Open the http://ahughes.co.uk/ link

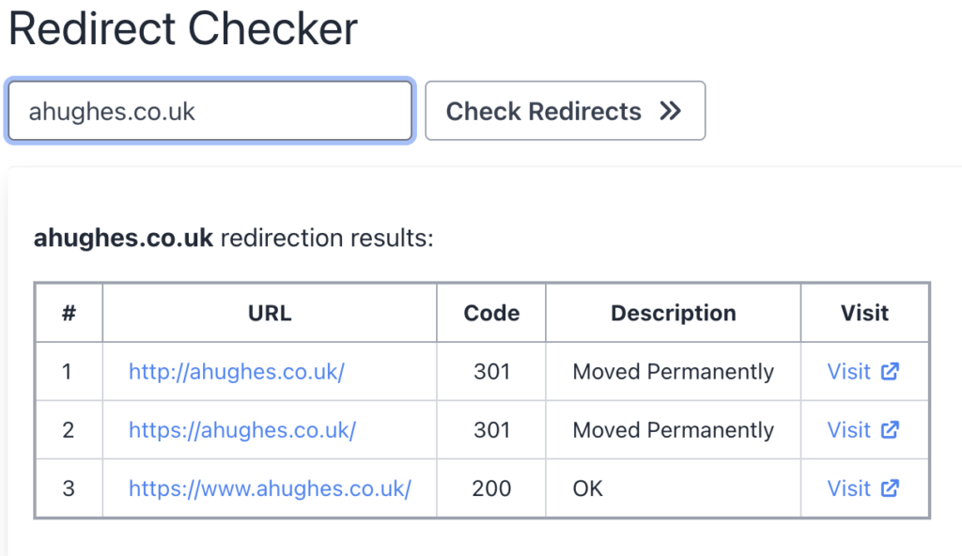[x=237, y=372]
